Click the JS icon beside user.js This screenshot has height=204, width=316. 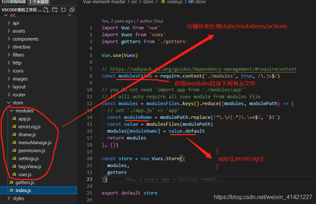pyautogui.click(x=14, y=174)
